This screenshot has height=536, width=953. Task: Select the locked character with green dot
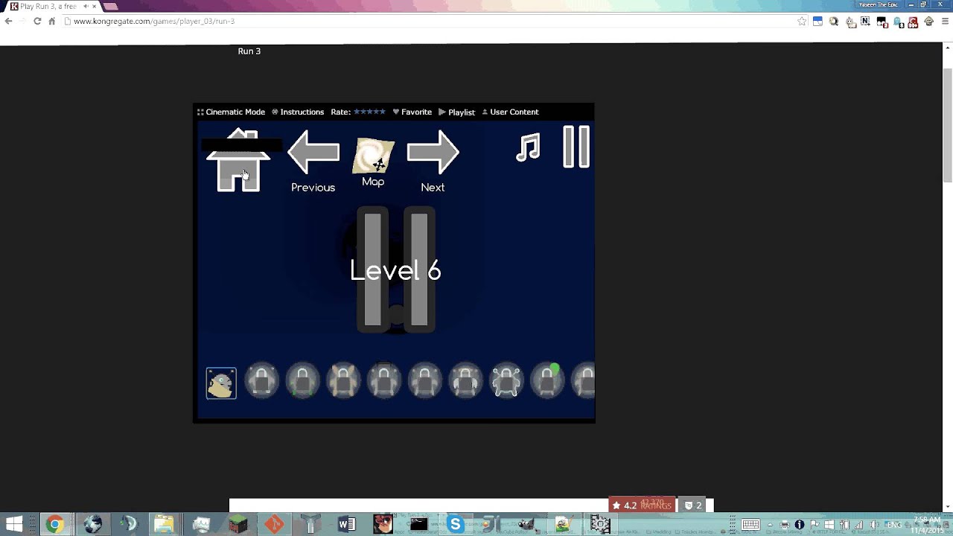point(547,382)
